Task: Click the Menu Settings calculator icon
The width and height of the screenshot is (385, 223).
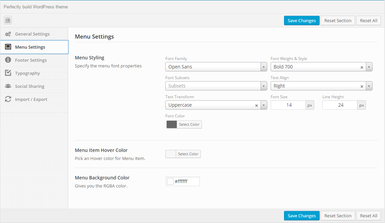Action: tap(8, 47)
